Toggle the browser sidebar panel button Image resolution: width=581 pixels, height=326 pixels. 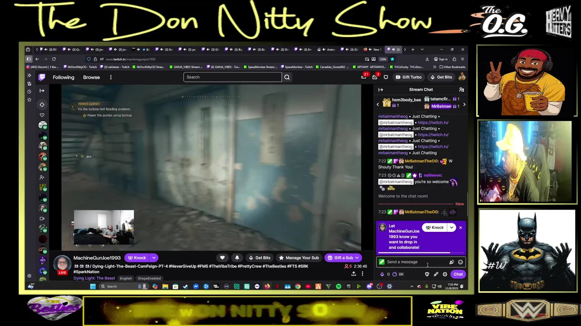(29, 59)
